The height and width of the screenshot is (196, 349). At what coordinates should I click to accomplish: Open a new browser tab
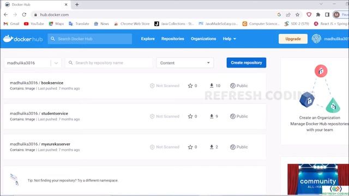(77, 4)
